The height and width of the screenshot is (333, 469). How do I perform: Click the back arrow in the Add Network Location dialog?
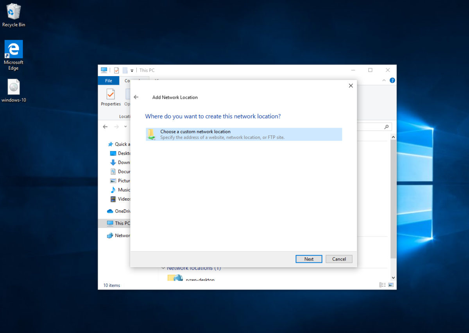[136, 97]
